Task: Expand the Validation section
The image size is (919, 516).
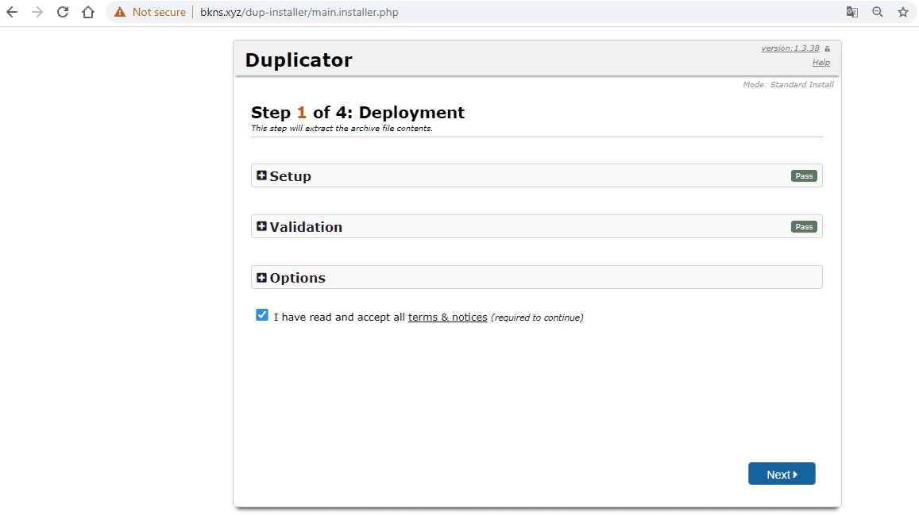Action: tap(262, 226)
